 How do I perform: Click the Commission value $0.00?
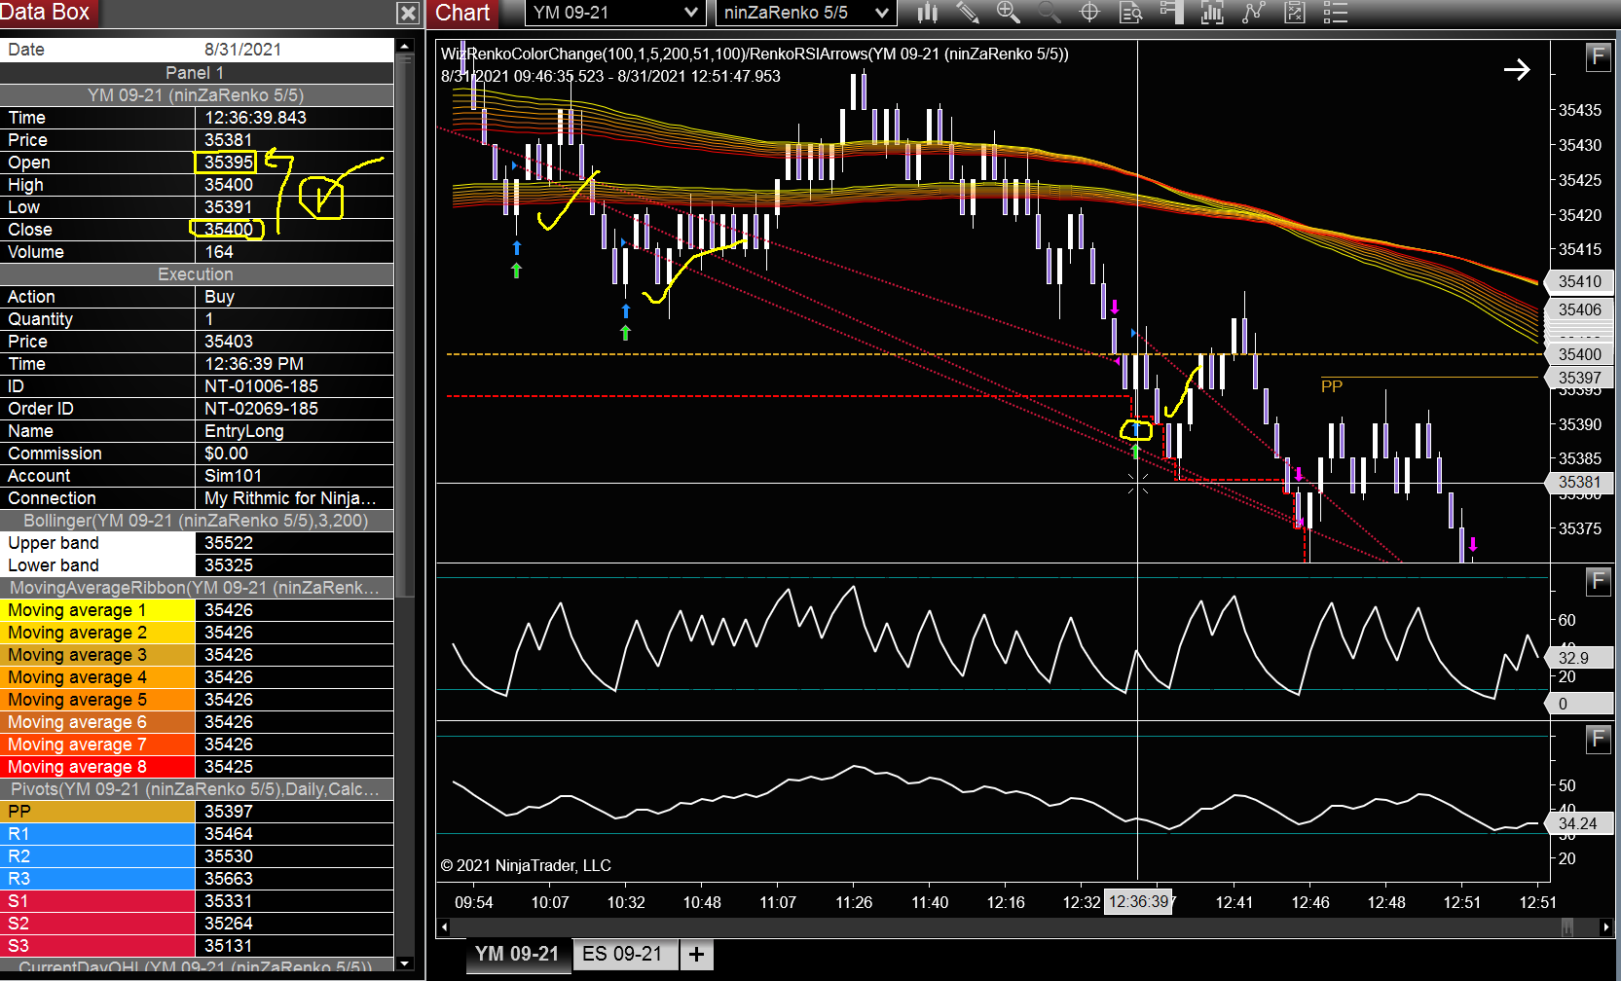pyautogui.click(x=226, y=454)
